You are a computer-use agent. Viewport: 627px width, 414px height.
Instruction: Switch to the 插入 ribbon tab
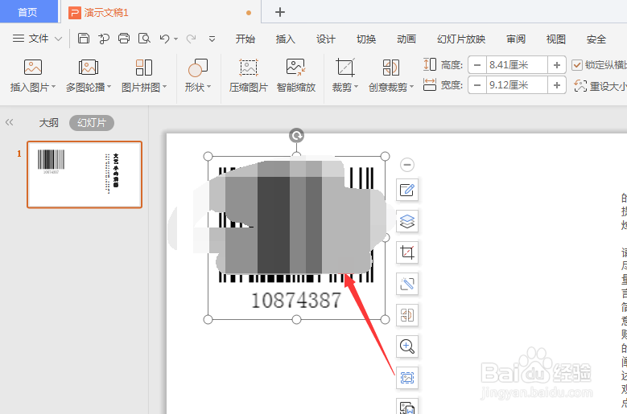point(286,39)
